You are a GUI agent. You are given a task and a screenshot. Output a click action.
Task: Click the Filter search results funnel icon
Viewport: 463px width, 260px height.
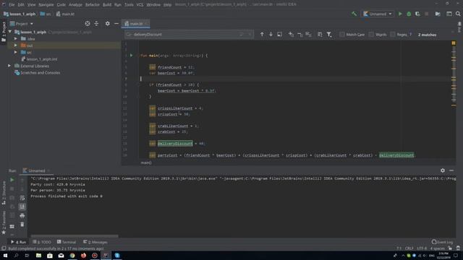pyautogui.click(x=329, y=35)
